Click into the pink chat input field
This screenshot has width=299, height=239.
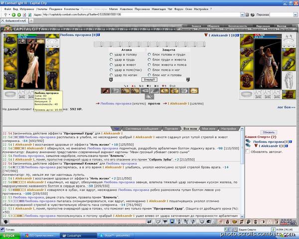[x=78, y=222]
